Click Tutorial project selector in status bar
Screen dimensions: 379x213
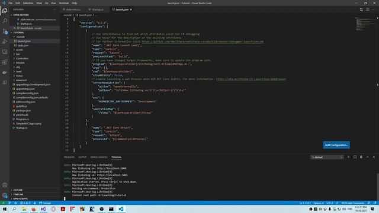45,203
